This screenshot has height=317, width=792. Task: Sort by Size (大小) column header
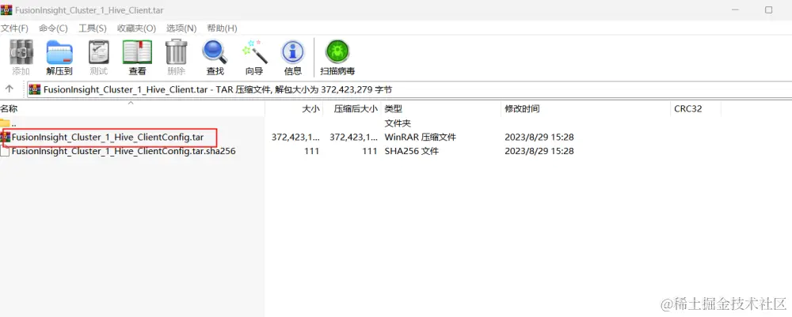point(294,109)
